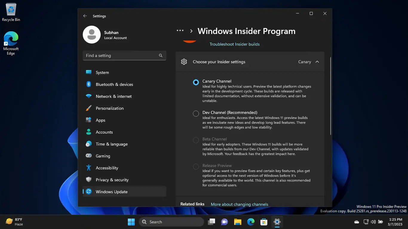Select the Canary Channel radio button
The height and width of the screenshot is (229, 408).
coord(196,82)
